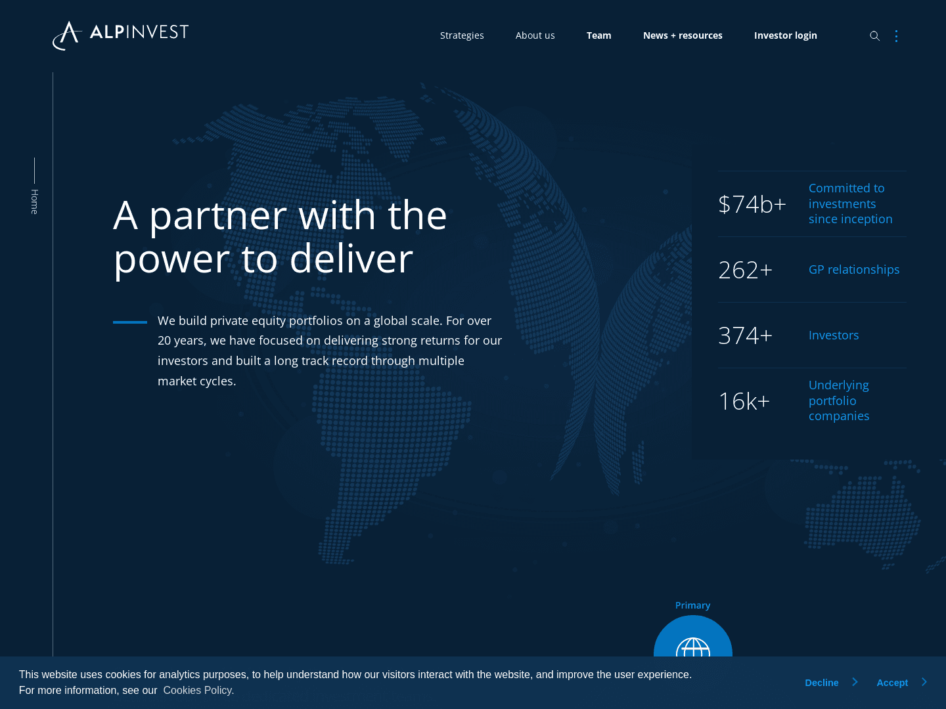Click Committed to investments since inception

click(850, 204)
